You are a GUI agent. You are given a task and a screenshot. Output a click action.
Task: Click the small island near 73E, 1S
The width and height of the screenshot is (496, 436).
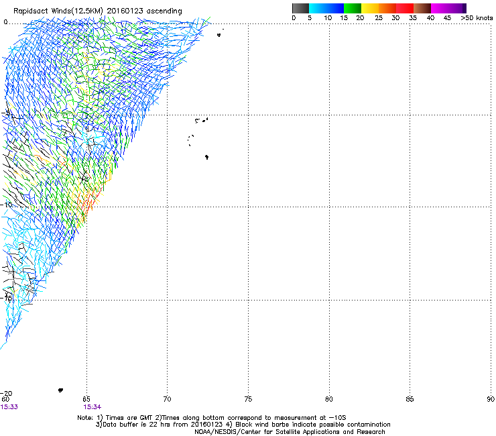click(219, 35)
